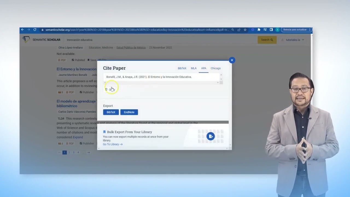The width and height of the screenshot is (350, 197).
Task: Go to results page 2
Action: 69,152
